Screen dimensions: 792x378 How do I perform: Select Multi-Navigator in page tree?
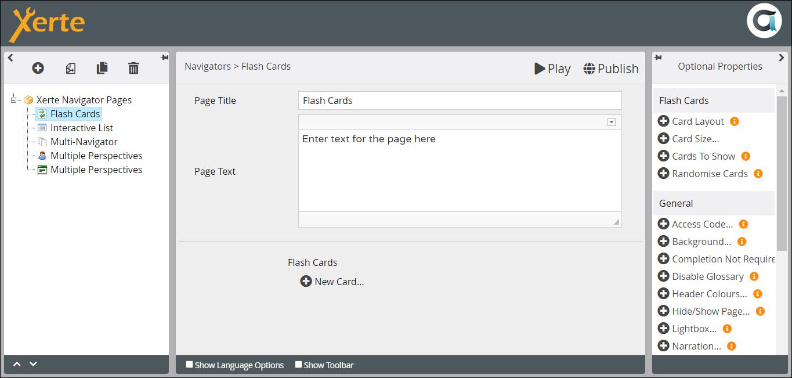coord(84,142)
